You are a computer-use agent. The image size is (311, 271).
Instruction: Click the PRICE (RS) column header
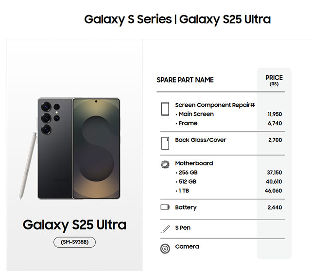click(x=274, y=80)
